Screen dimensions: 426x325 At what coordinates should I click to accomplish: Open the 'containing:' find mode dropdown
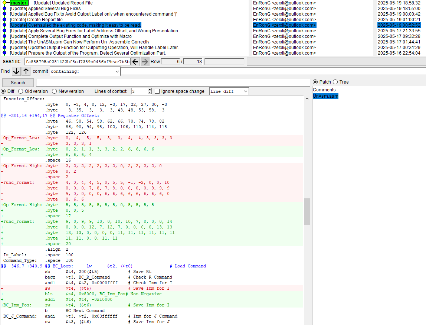(x=85, y=71)
